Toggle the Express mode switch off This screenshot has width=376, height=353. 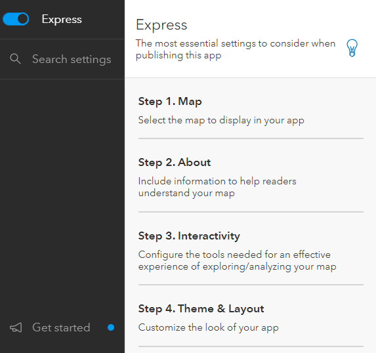[16, 19]
